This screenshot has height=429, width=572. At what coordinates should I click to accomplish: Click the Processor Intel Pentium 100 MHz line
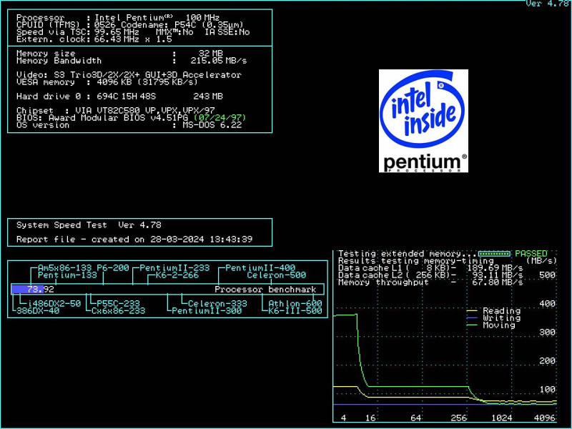(x=118, y=17)
